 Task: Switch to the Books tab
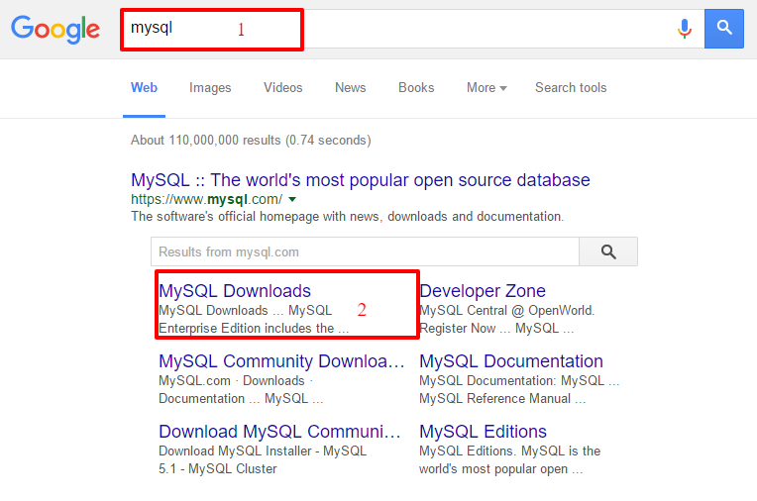[x=416, y=88]
